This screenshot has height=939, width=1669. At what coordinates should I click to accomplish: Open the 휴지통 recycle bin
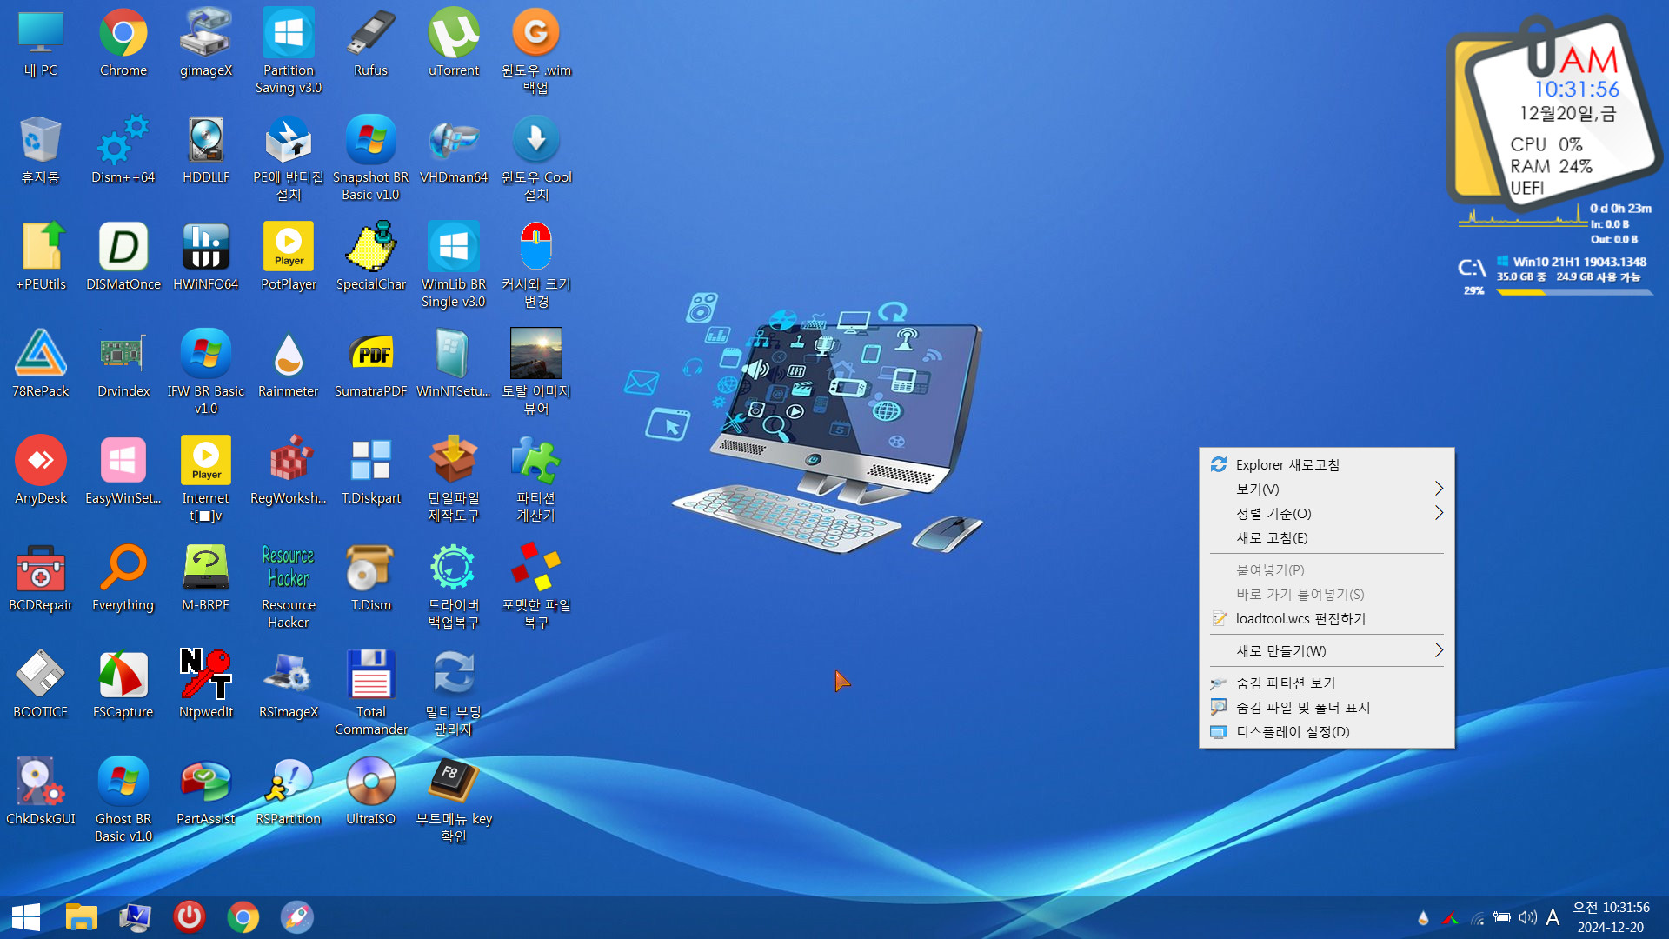click(x=41, y=150)
